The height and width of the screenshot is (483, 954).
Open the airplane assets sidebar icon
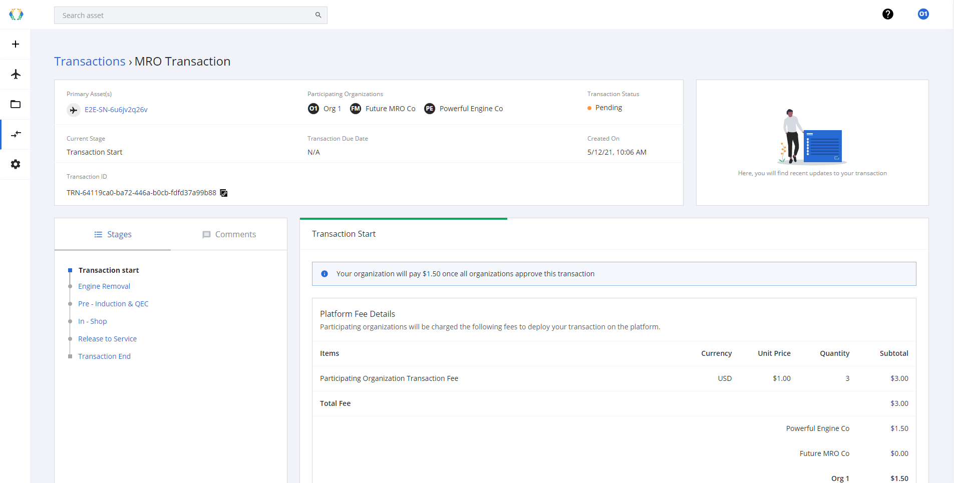tap(16, 74)
